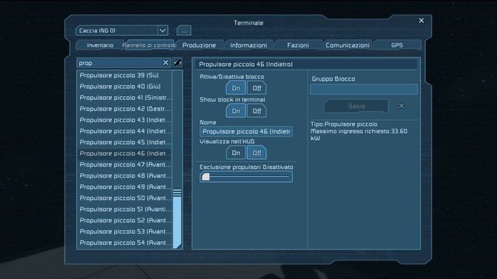
Task: Select Propulsore piccolo 53 in list
Action: pos(124,232)
